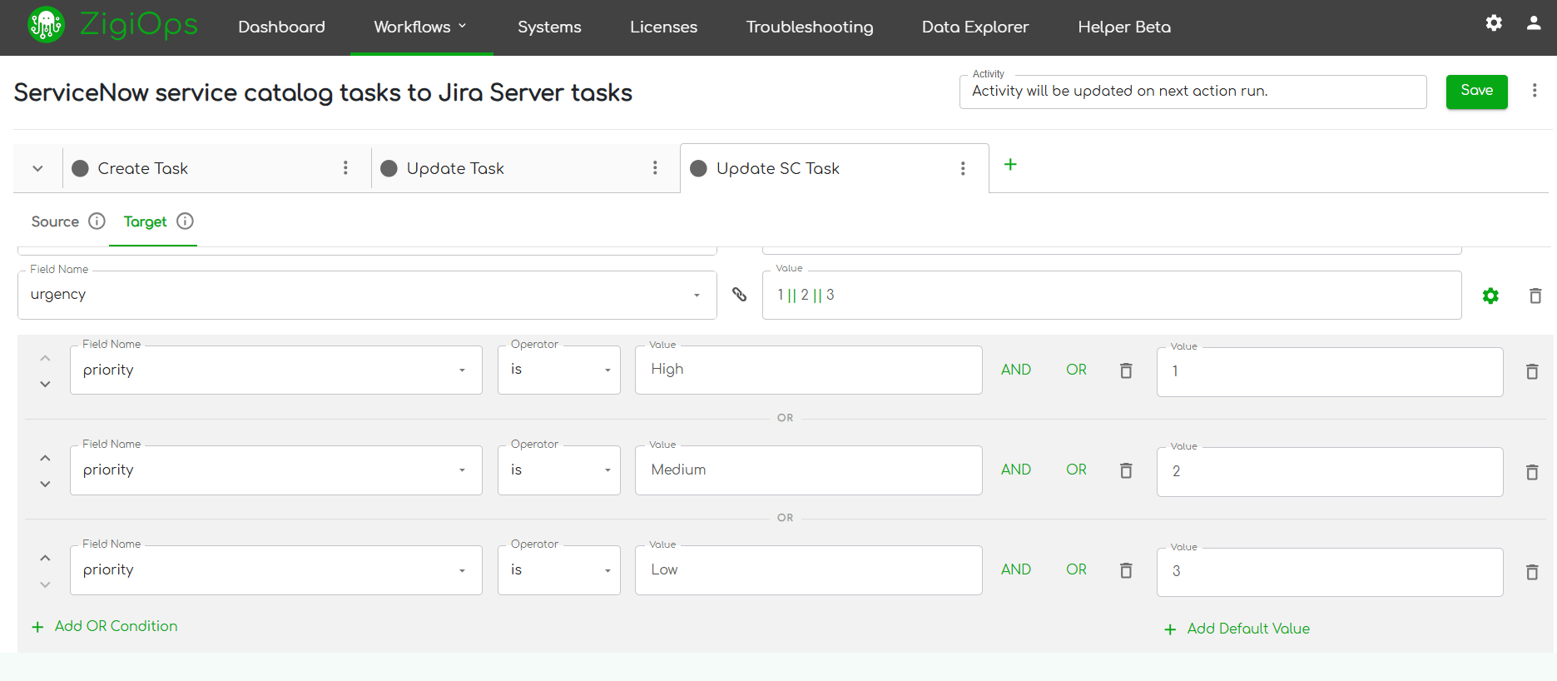Click OR in the High condition row
1557x681 pixels.
(x=1076, y=370)
